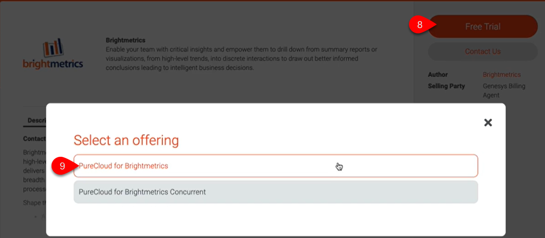
Task: Click the bold Brightmetrics product title
Action: click(x=125, y=40)
